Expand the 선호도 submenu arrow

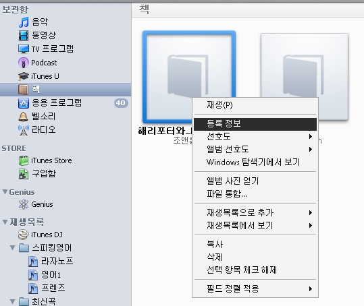click(311, 136)
